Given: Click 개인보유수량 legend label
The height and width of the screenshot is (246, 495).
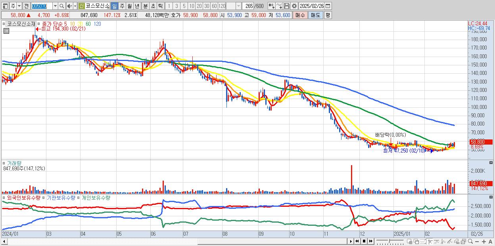Looking at the screenshot, I should tap(96, 197).
